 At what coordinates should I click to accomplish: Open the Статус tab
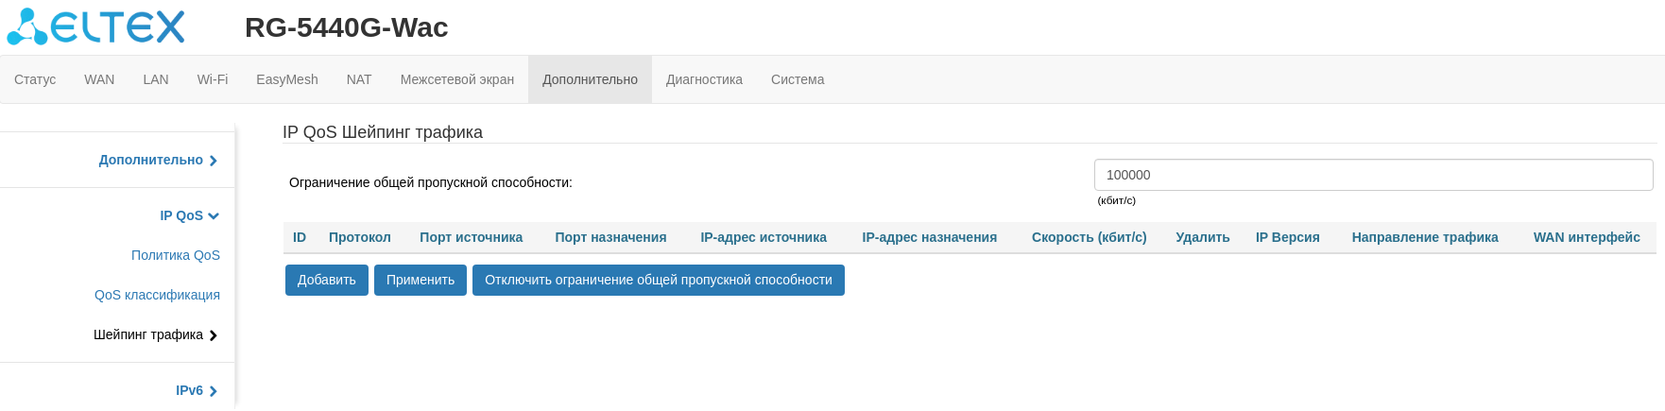tap(35, 79)
